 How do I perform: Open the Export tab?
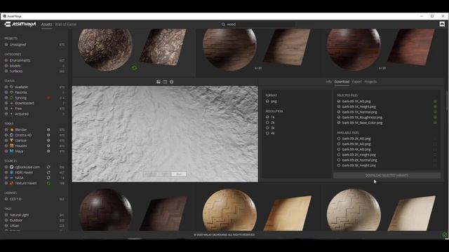pos(357,82)
